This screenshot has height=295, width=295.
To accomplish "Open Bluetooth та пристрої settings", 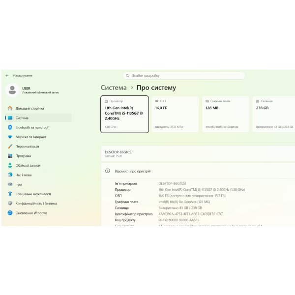I will pos(38,127).
